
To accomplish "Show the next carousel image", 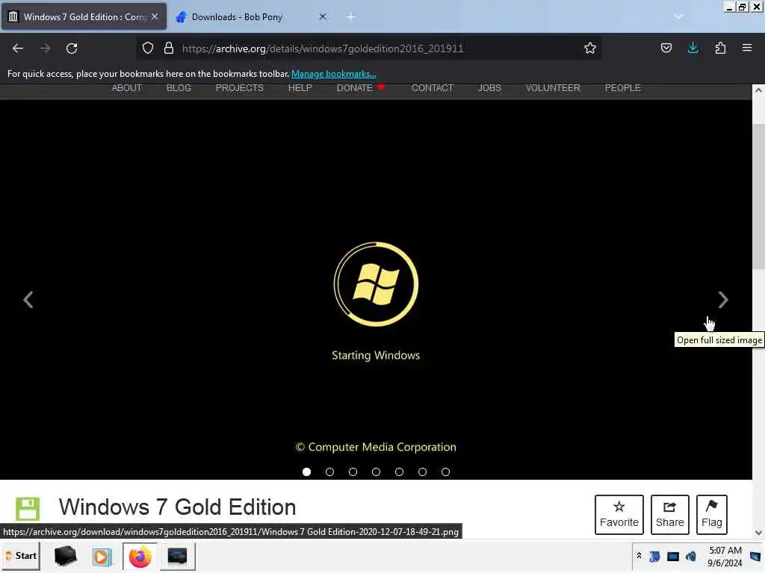I will 723,300.
